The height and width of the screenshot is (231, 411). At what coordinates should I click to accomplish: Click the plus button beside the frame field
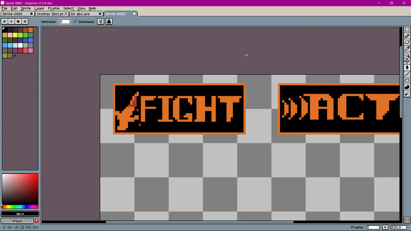tap(385, 227)
